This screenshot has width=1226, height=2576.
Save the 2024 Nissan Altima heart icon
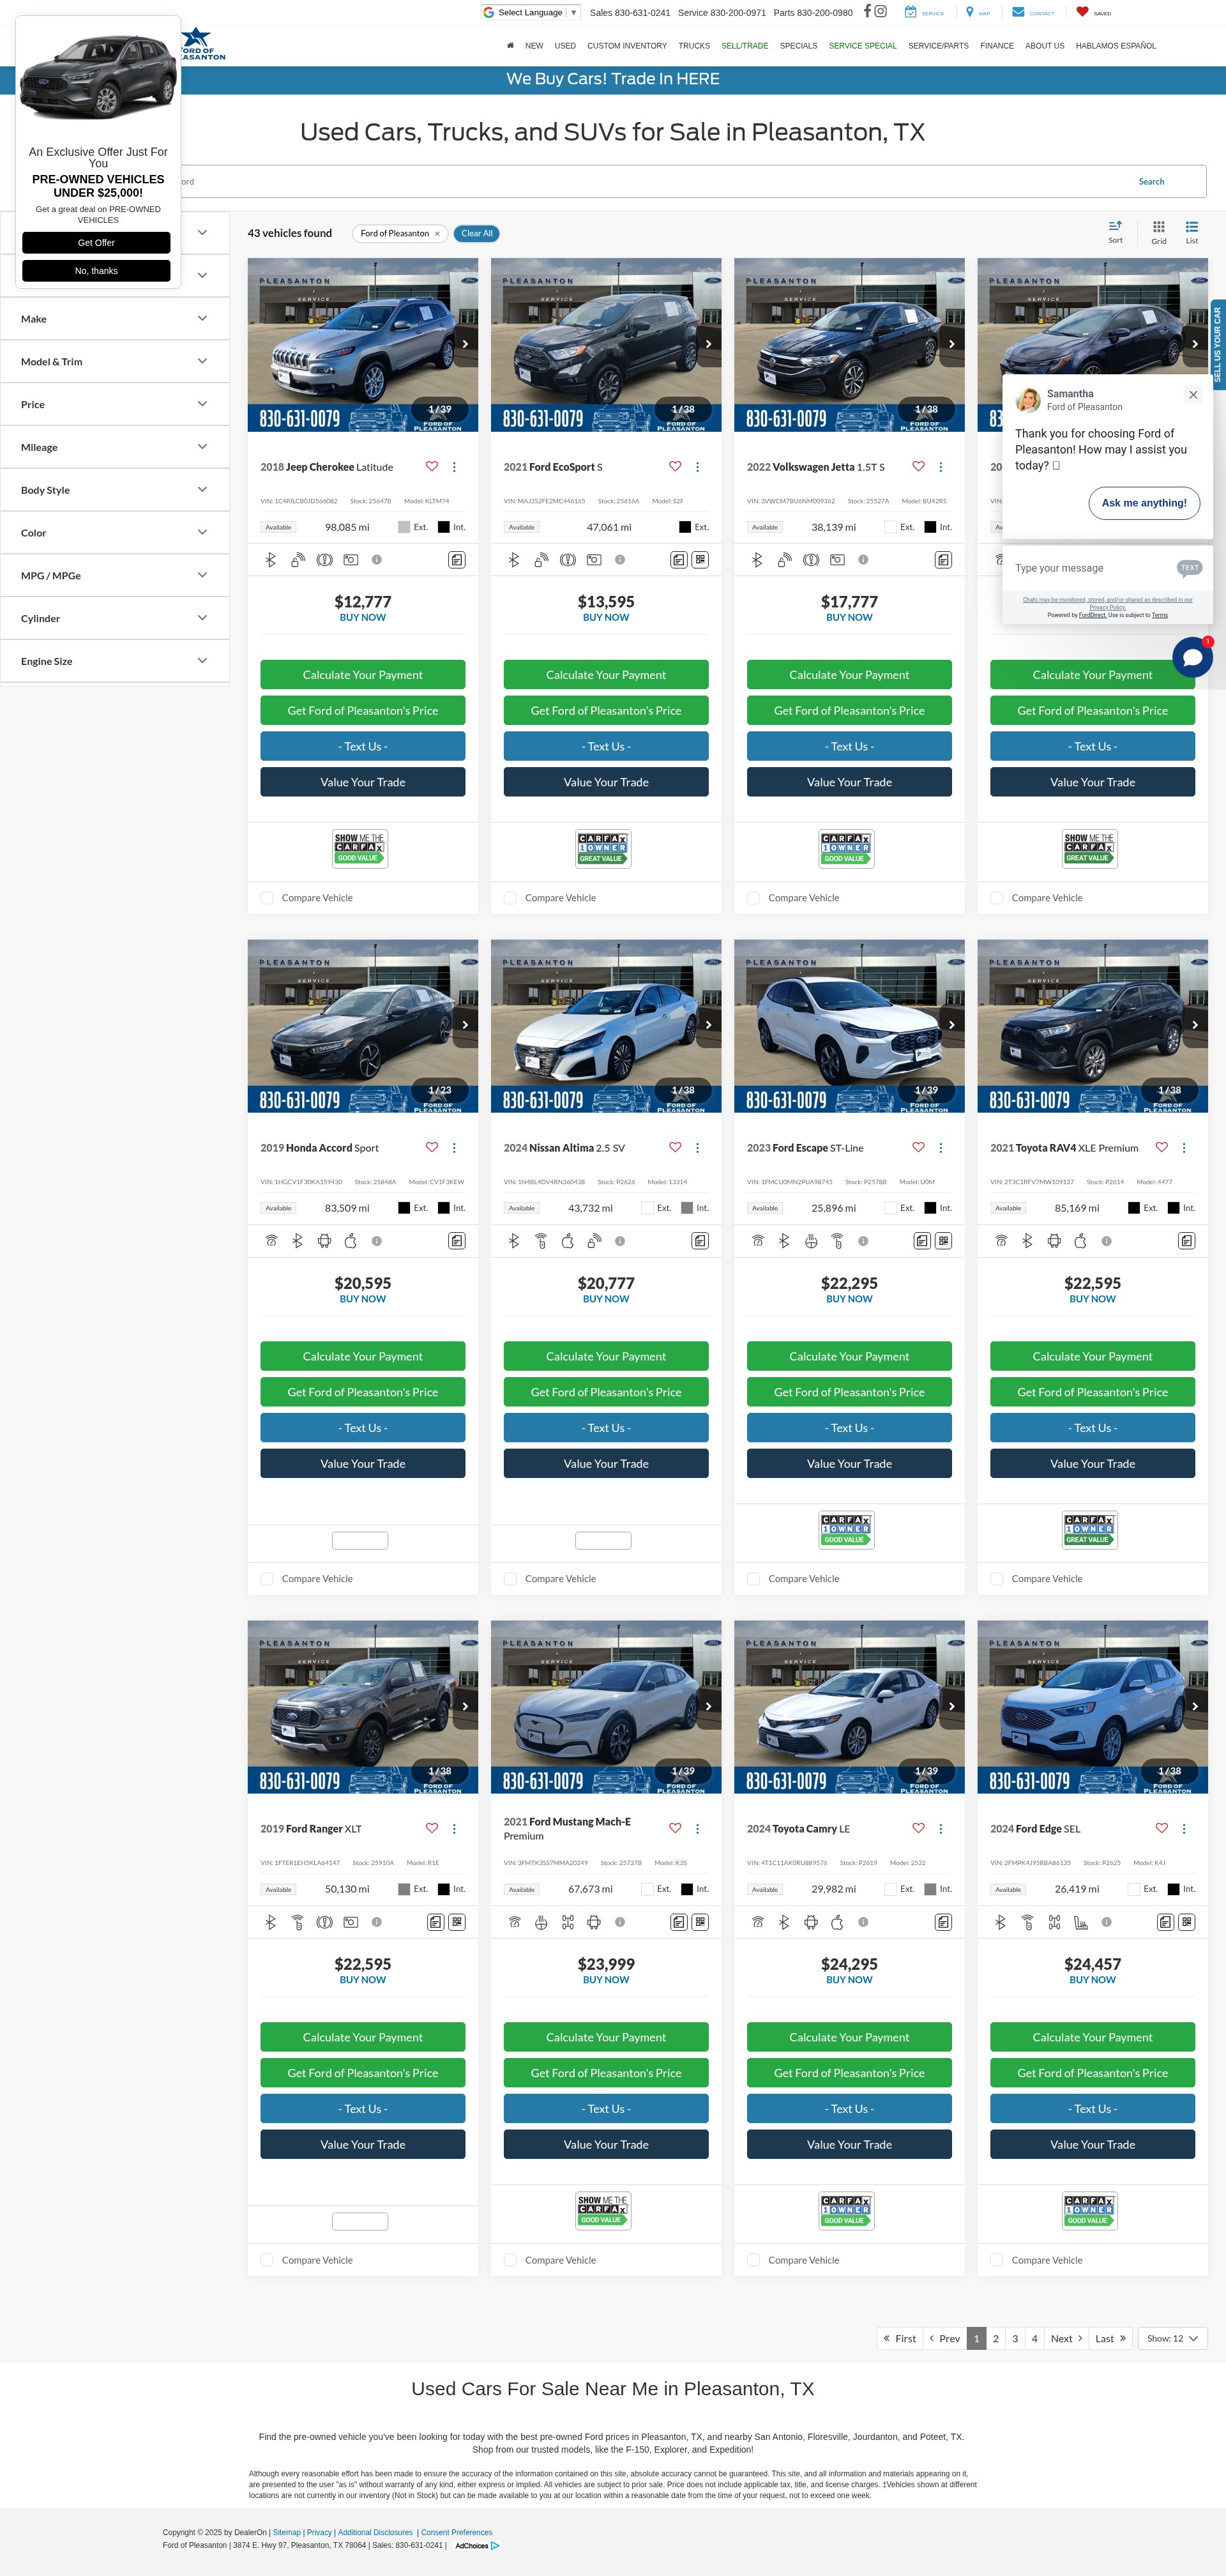click(x=675, y=1147)
